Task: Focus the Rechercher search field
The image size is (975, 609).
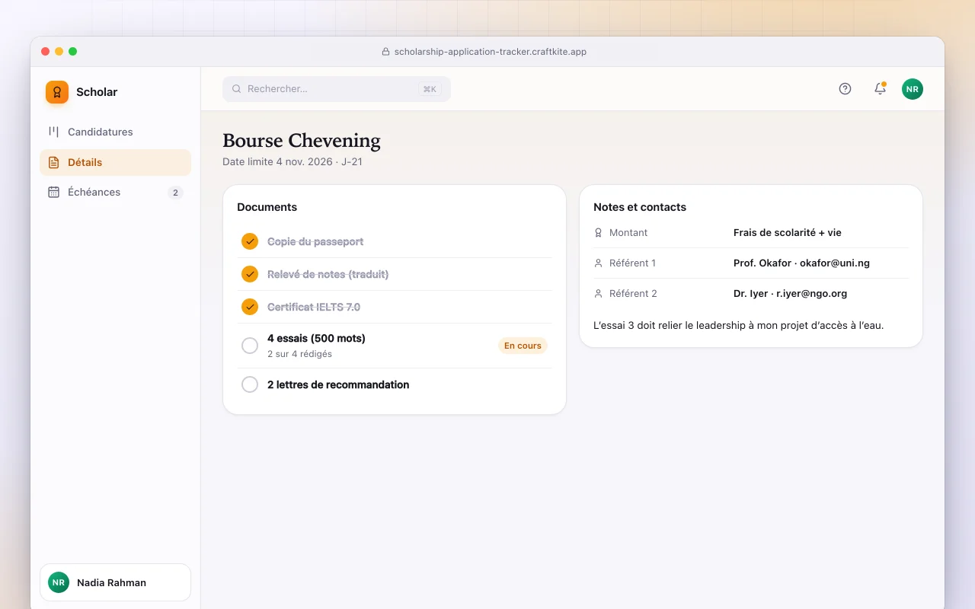Action: [337, 89]
